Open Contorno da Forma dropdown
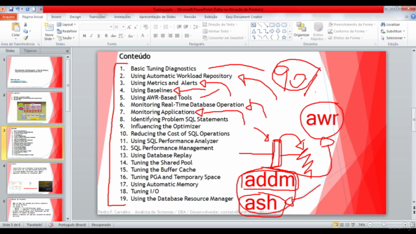The height and width of the screenshot is (234, 416). pos(348,31)
